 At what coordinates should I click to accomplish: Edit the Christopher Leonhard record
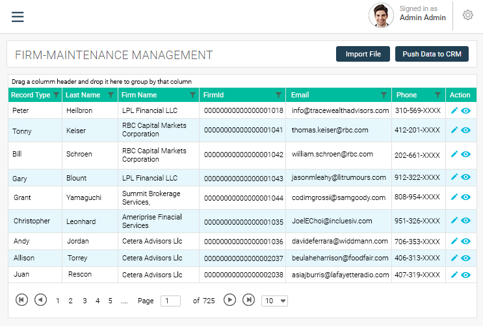click(x=454, y=220)
